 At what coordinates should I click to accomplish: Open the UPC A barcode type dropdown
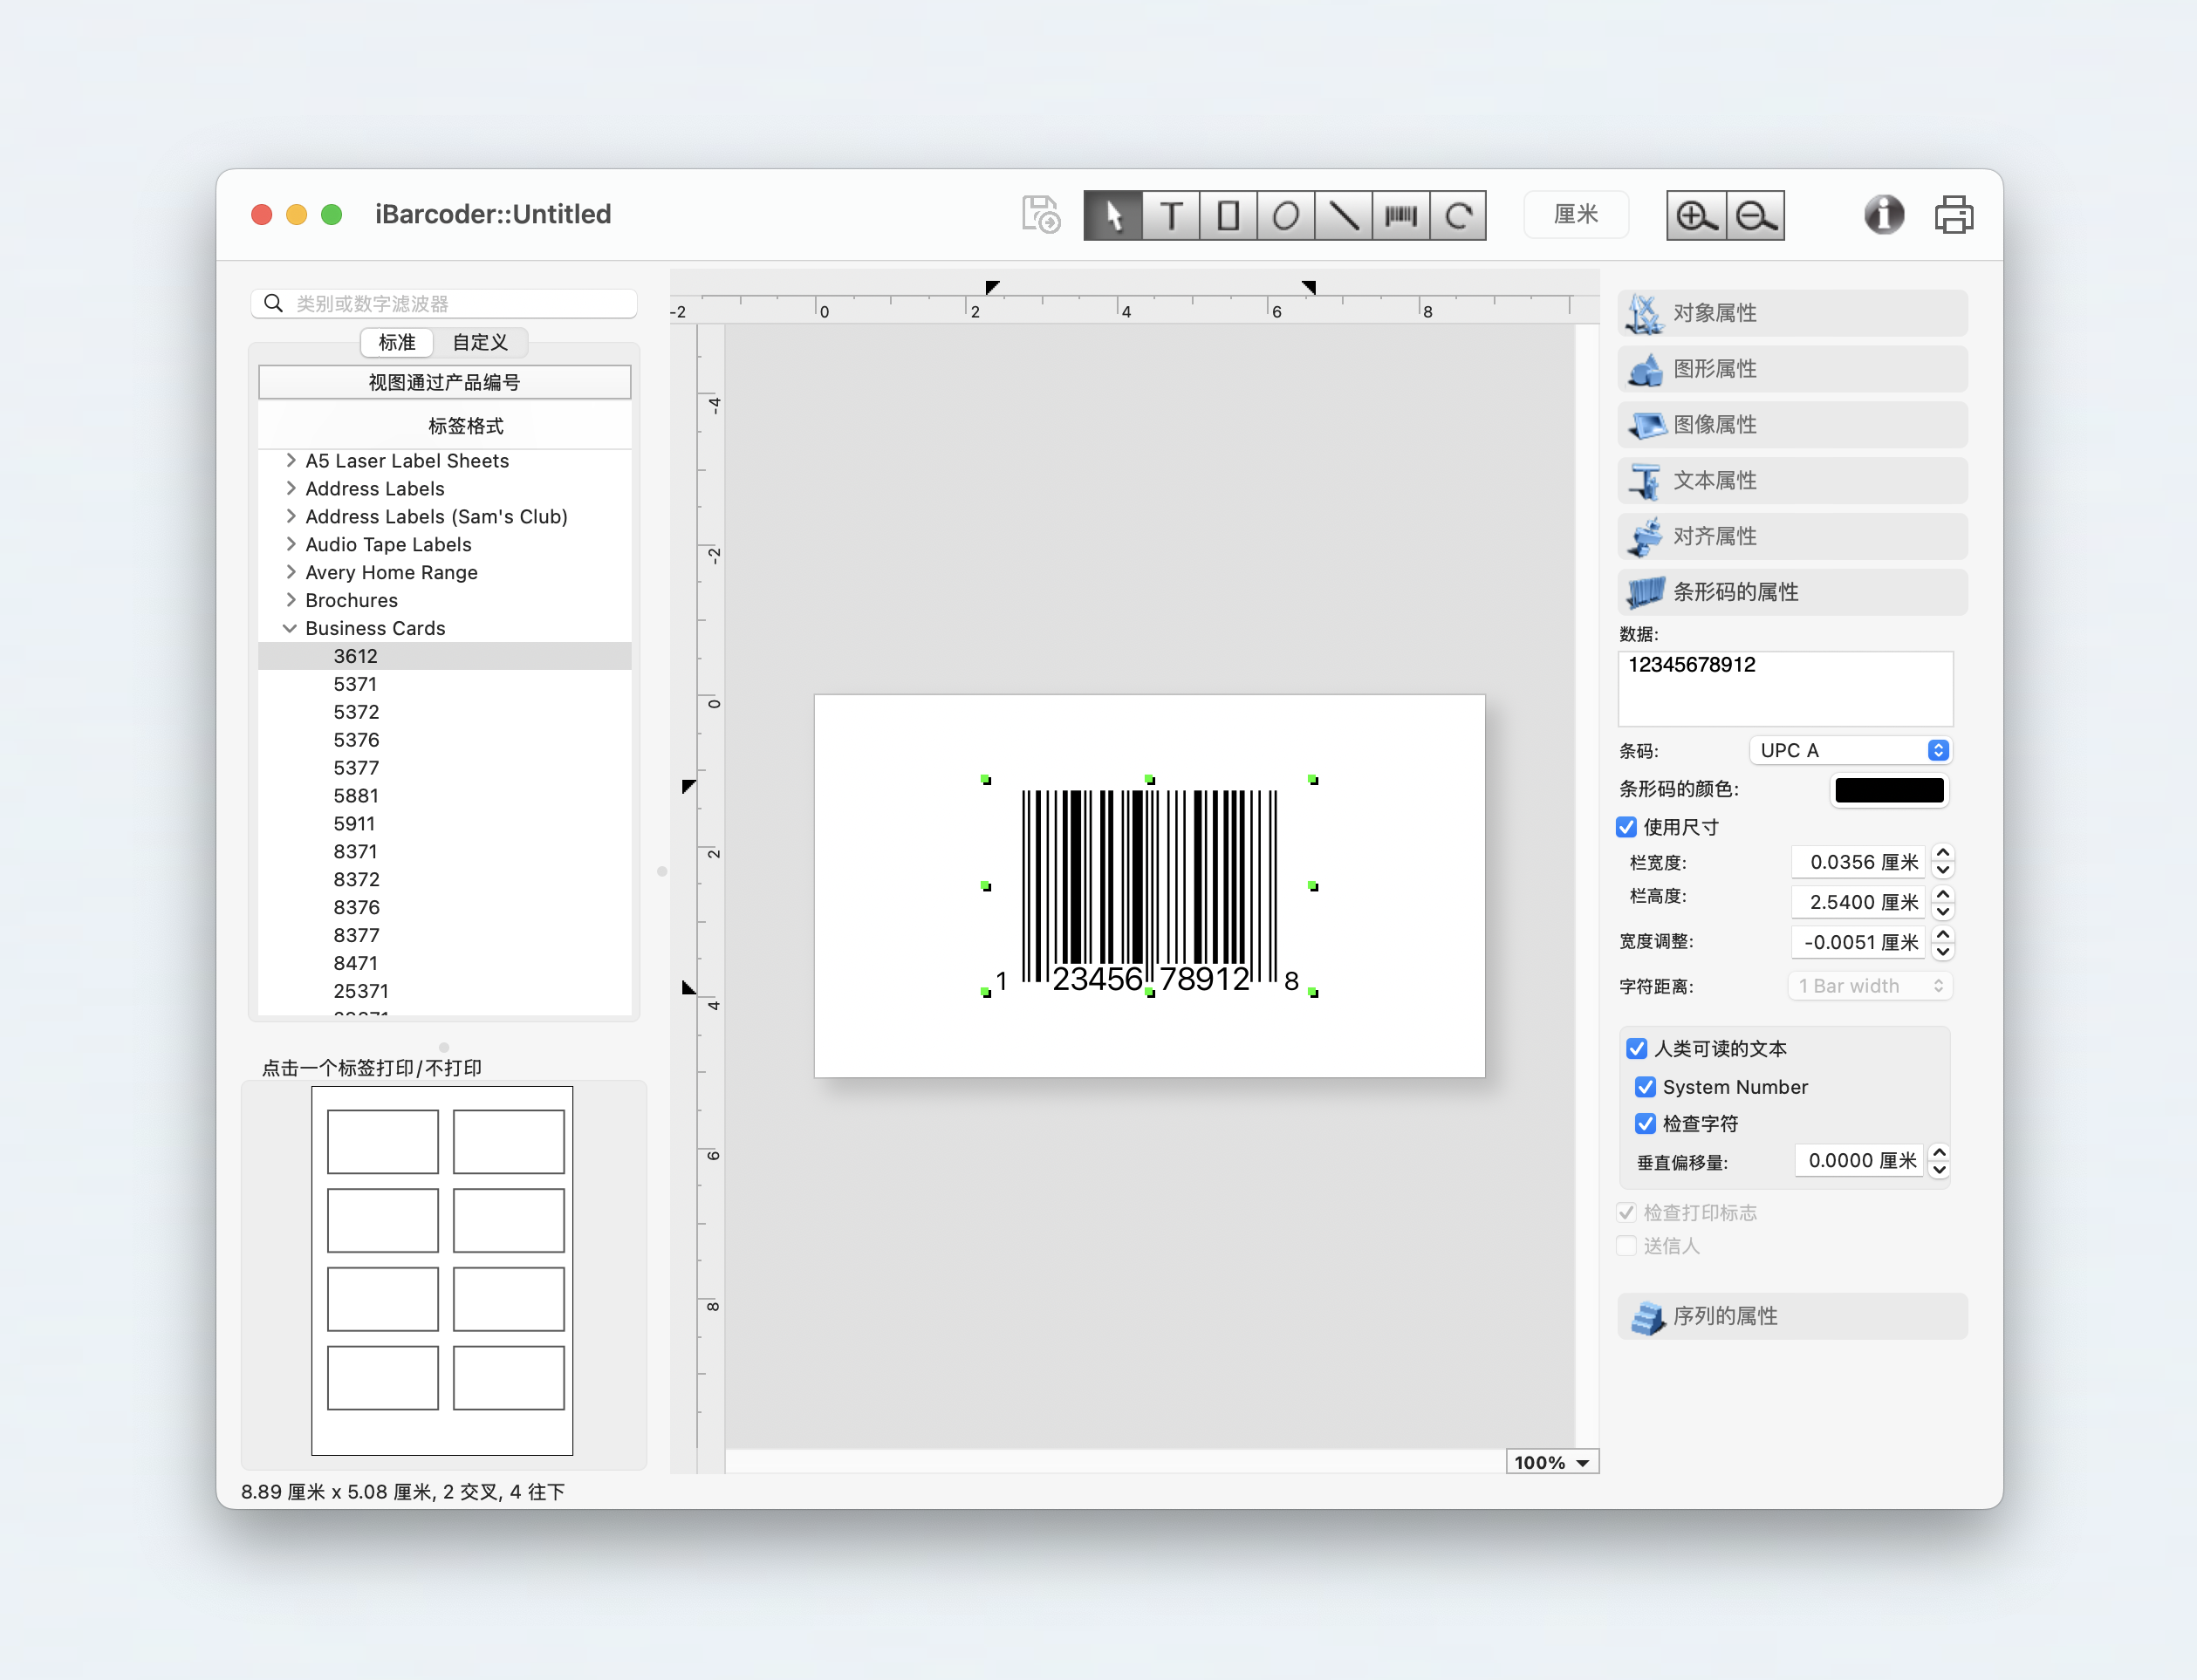tap(1850, 750)
